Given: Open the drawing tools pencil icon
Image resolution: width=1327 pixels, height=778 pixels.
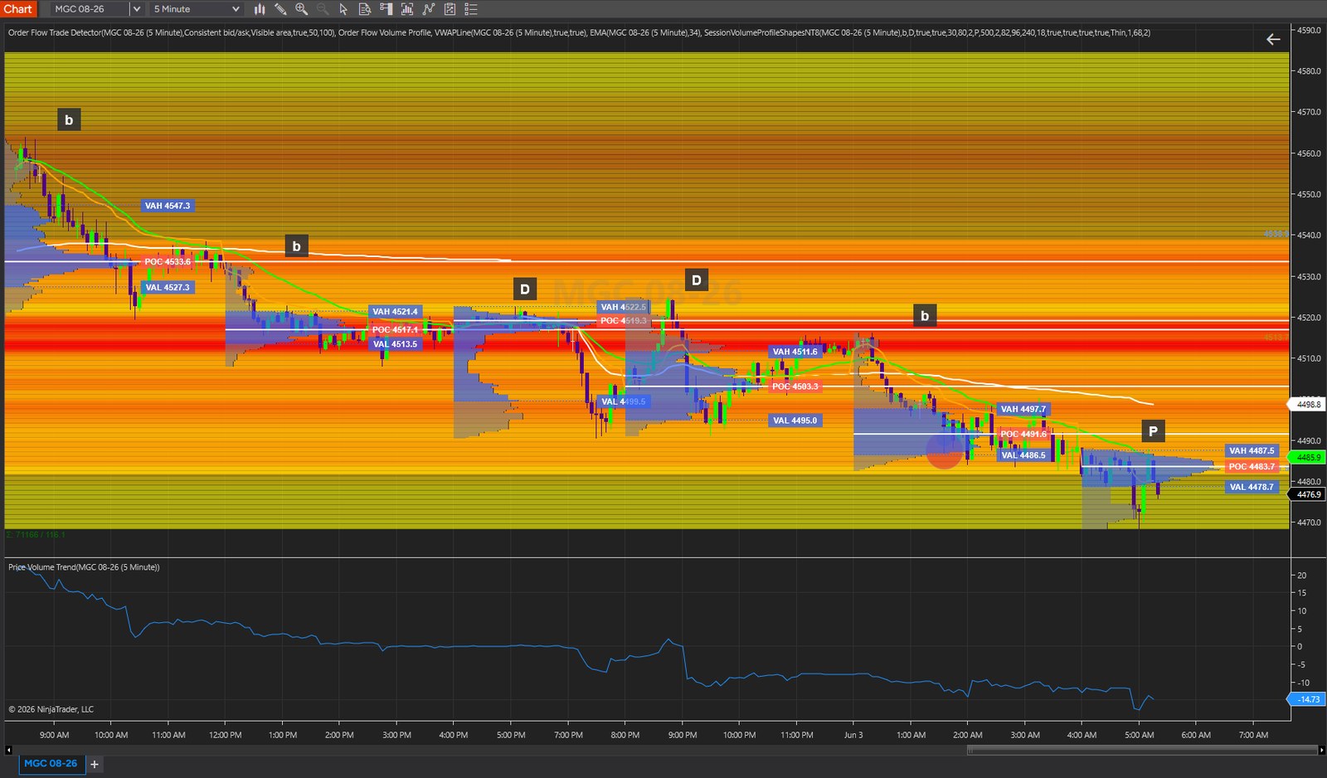Looking at the screenshot, I should point(280,9).
